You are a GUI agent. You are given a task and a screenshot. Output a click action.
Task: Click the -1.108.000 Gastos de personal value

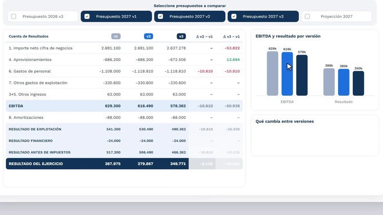click(x=110, y=71)
